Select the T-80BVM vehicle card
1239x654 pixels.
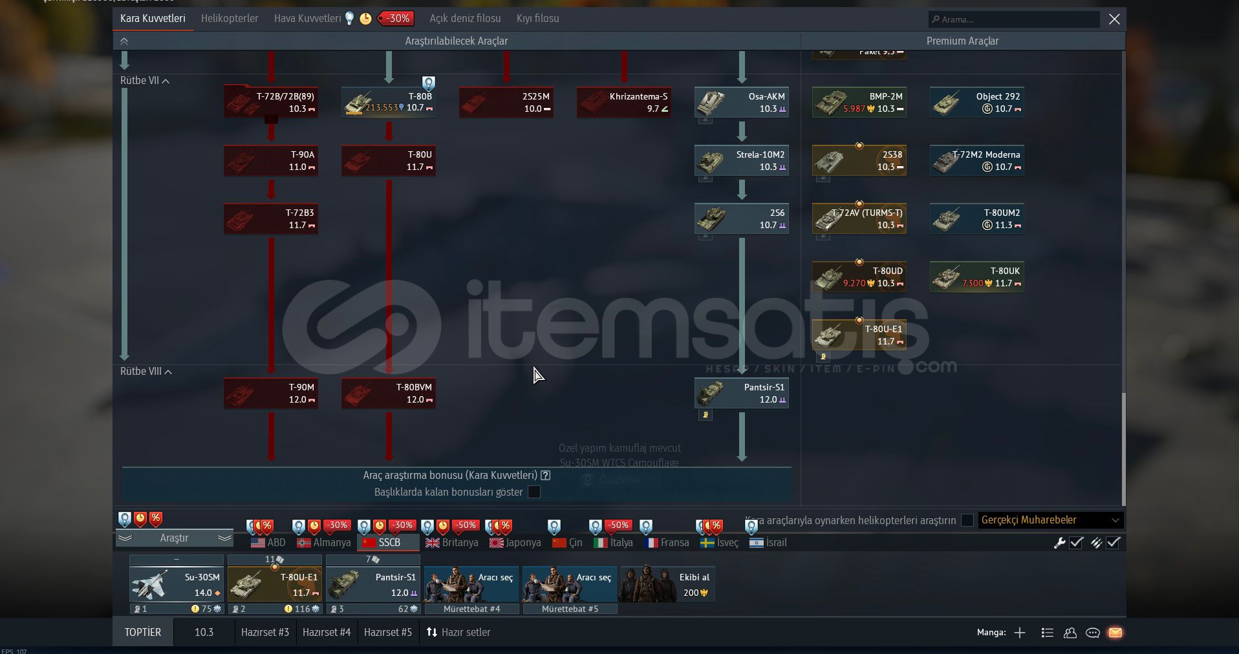pos(389,393)
